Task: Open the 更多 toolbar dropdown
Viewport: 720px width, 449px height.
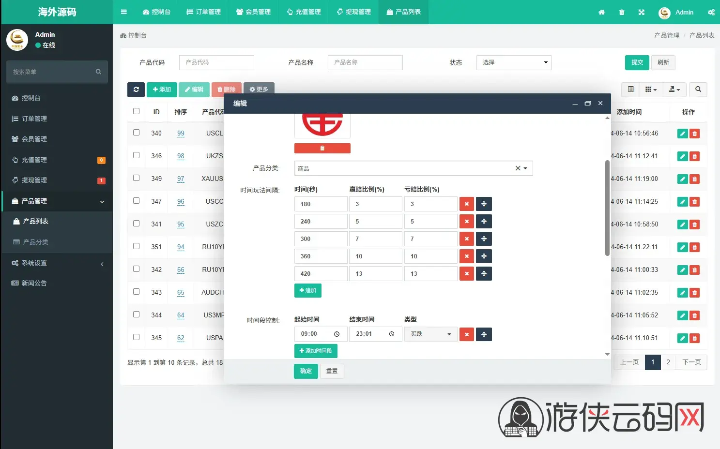Action: 259,90
